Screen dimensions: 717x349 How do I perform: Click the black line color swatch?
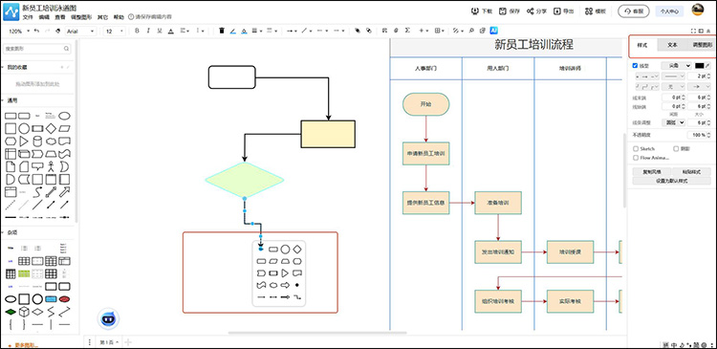[699, 66]
